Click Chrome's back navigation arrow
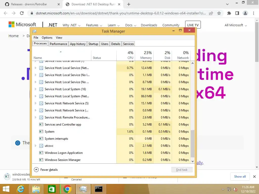Screen dimensions: 259x194 6,13
